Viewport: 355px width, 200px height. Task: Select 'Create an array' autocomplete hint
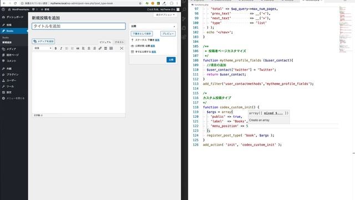[259, 120]
